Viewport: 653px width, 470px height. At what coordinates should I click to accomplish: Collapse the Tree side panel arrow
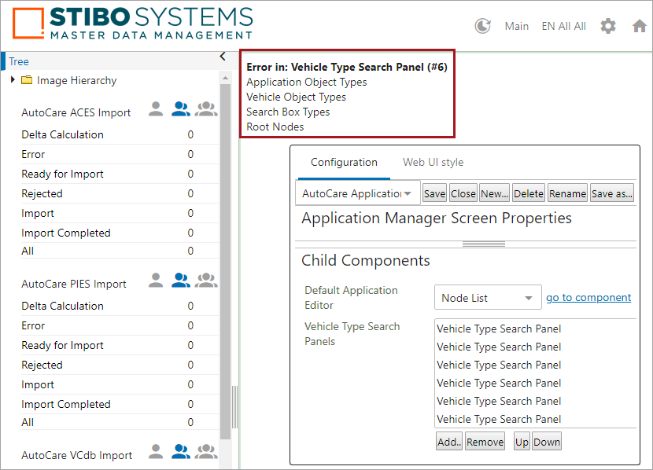pos(223,57)
